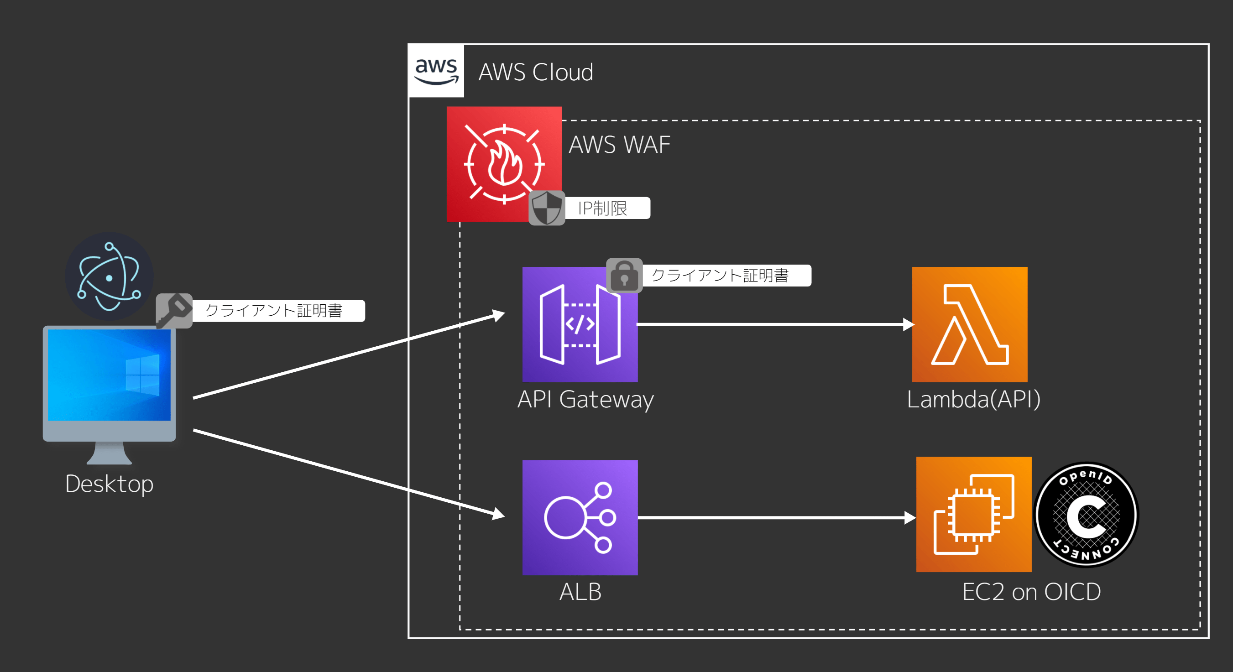Click the OpenID Connect logo
Screen dimensions: 1233x672
click(1086, 515)
